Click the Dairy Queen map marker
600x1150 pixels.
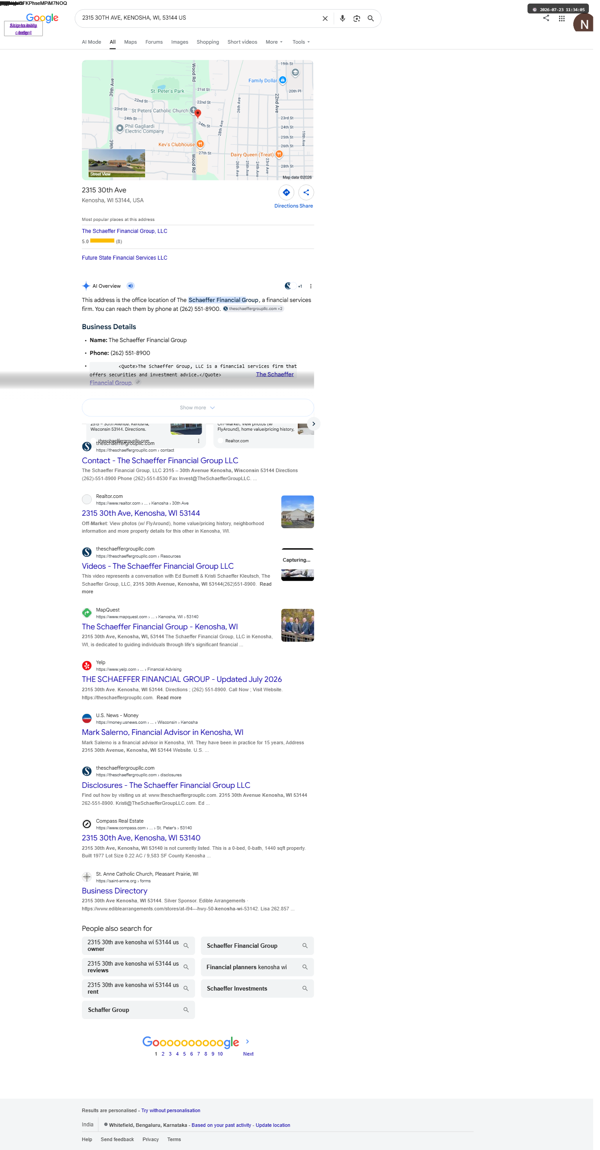click(x=279, y=154)
